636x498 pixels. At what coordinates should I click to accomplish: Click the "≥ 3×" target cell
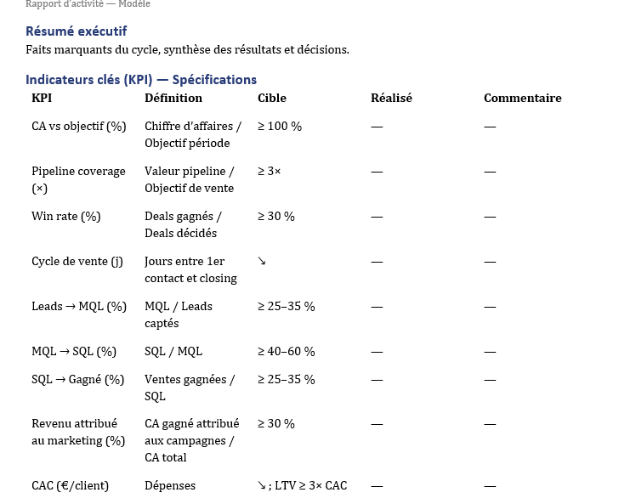point(270,171)
